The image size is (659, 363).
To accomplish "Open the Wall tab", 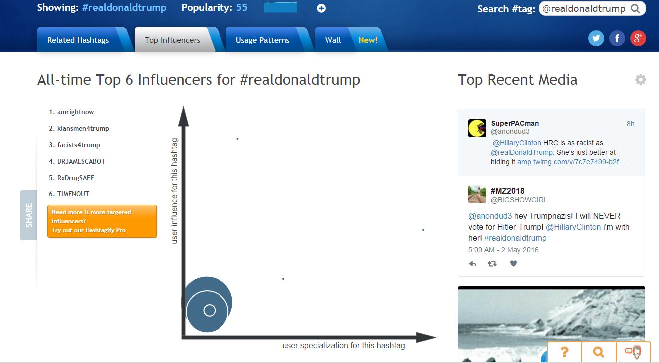I will pos(333,40).
